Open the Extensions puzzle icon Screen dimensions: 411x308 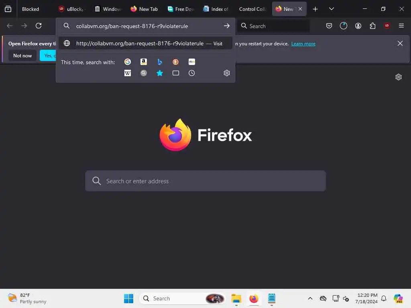[372, 26]
